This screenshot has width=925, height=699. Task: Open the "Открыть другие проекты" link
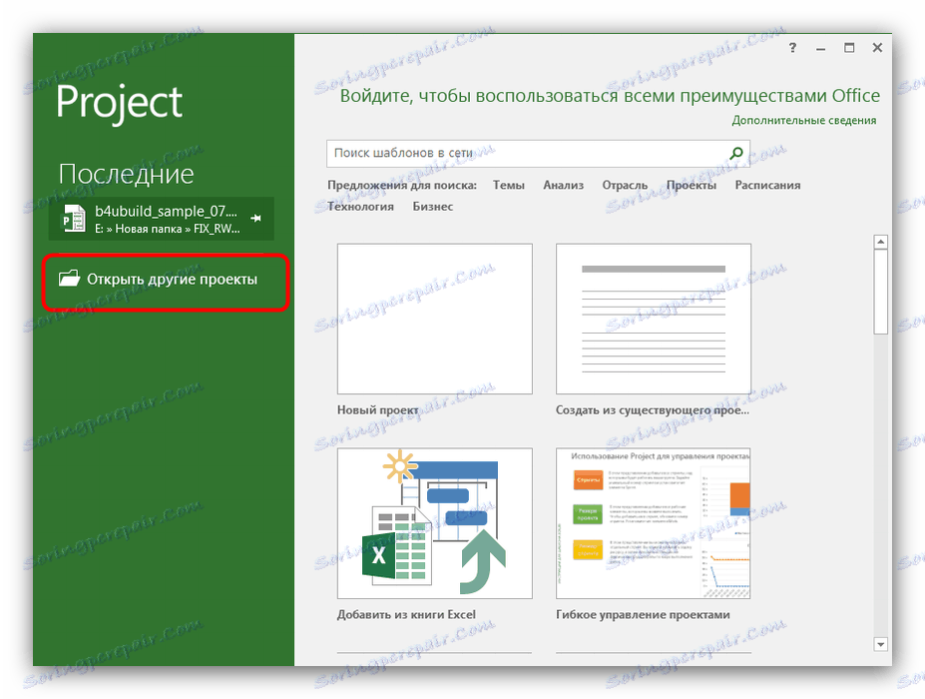158,279
